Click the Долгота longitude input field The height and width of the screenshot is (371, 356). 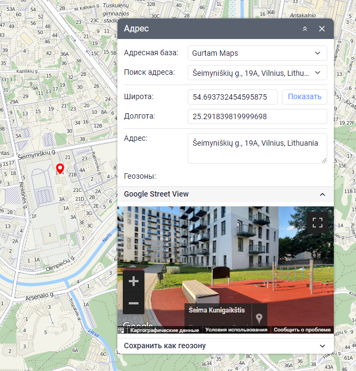pos(257,116)
